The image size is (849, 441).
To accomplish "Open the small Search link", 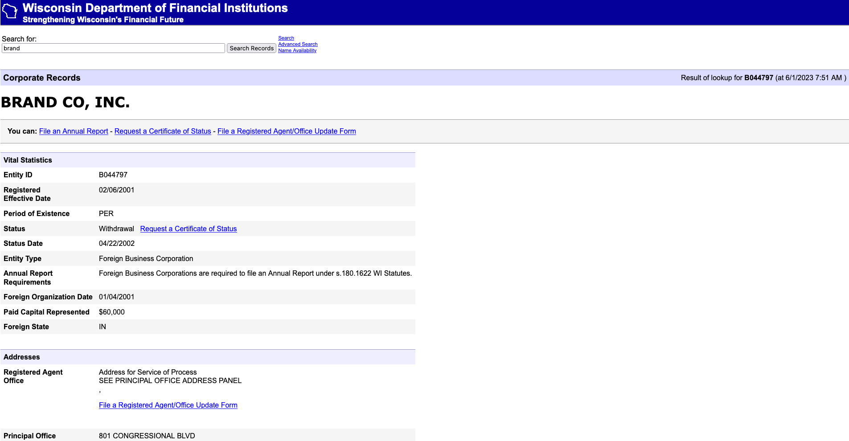I will (x=286, y=38).
